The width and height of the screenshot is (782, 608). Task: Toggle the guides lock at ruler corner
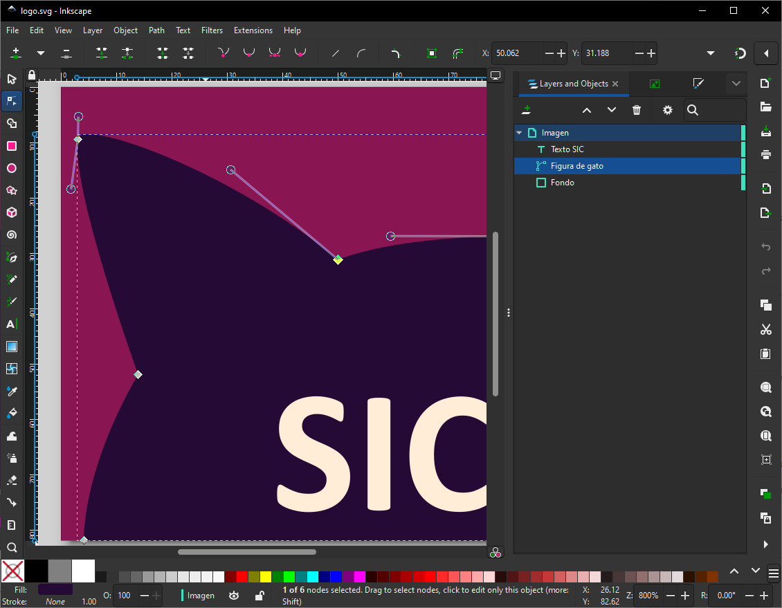click(x=31, y=75)
